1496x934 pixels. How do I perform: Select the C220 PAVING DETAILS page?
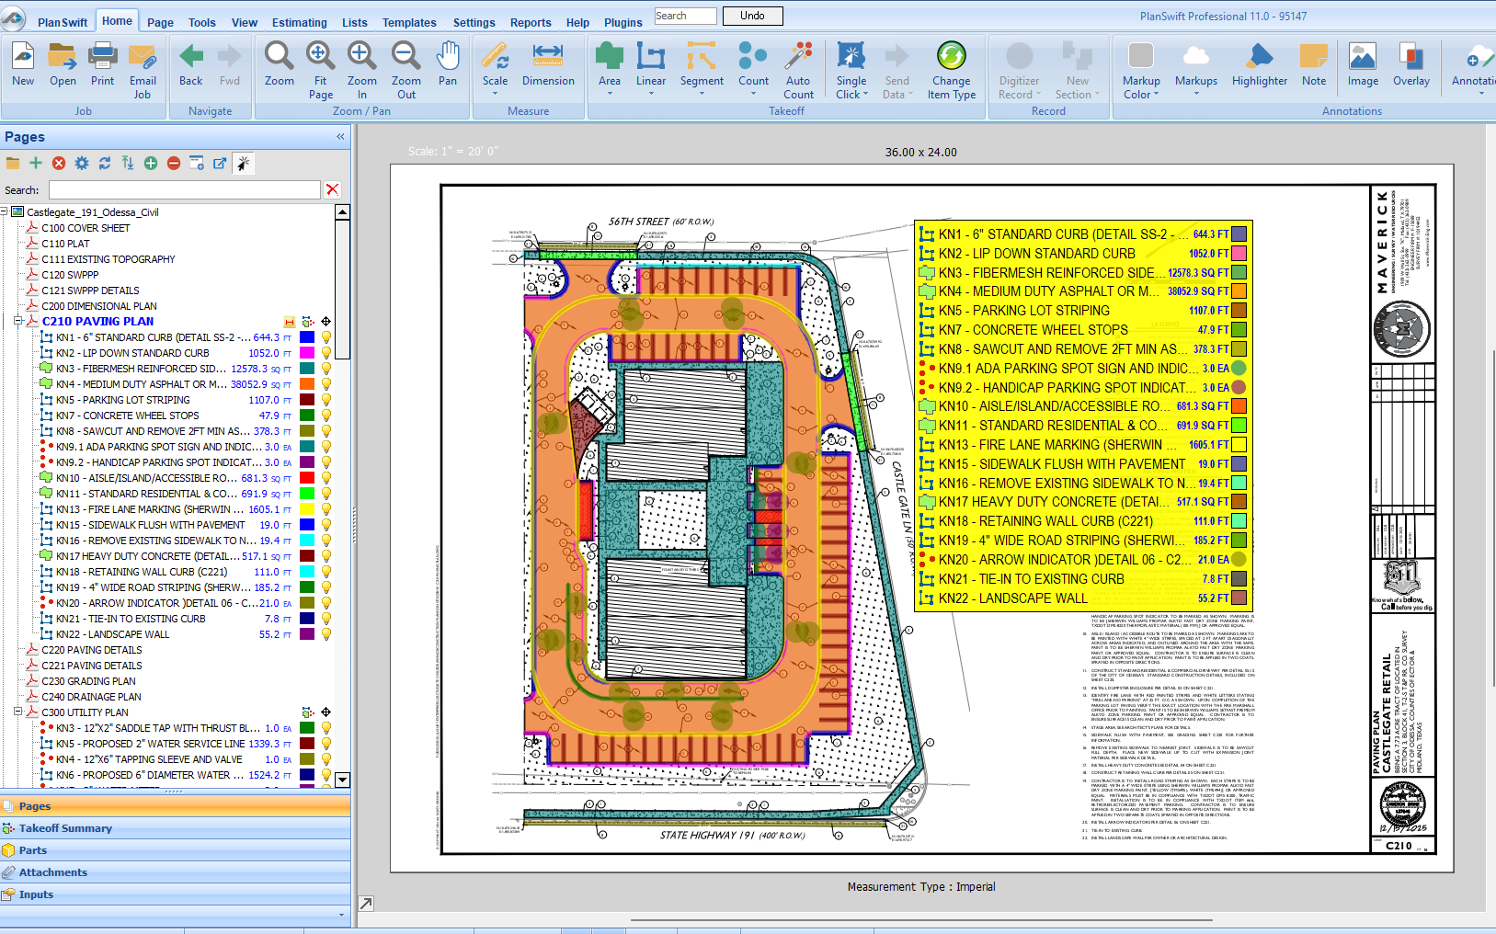[92, 650]
